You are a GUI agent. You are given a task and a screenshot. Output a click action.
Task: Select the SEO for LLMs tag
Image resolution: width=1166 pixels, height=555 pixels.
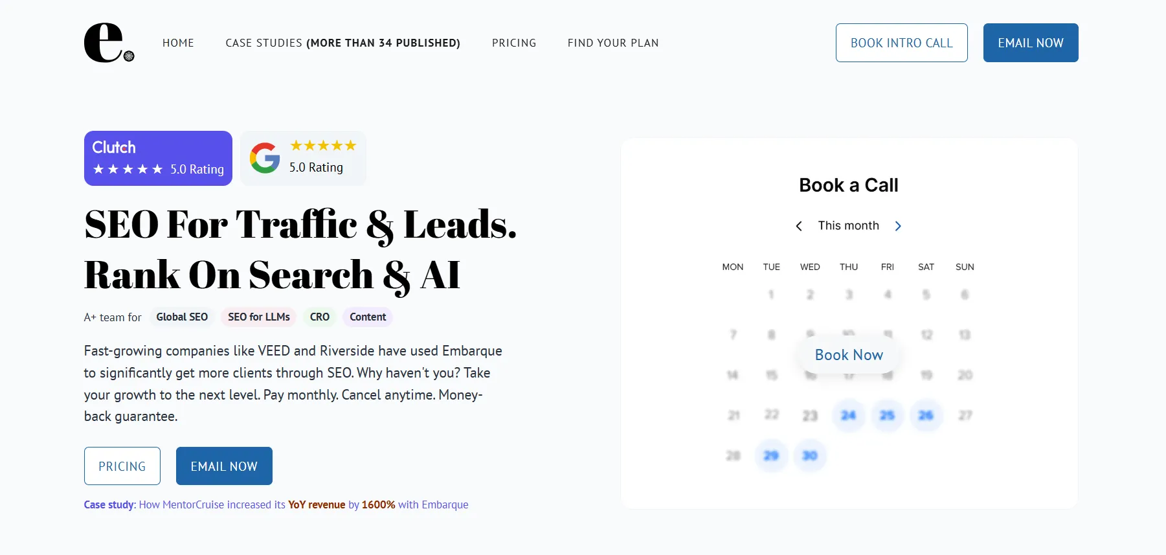259,317
